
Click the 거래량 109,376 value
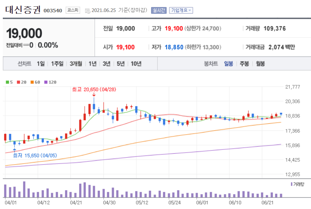275,28
